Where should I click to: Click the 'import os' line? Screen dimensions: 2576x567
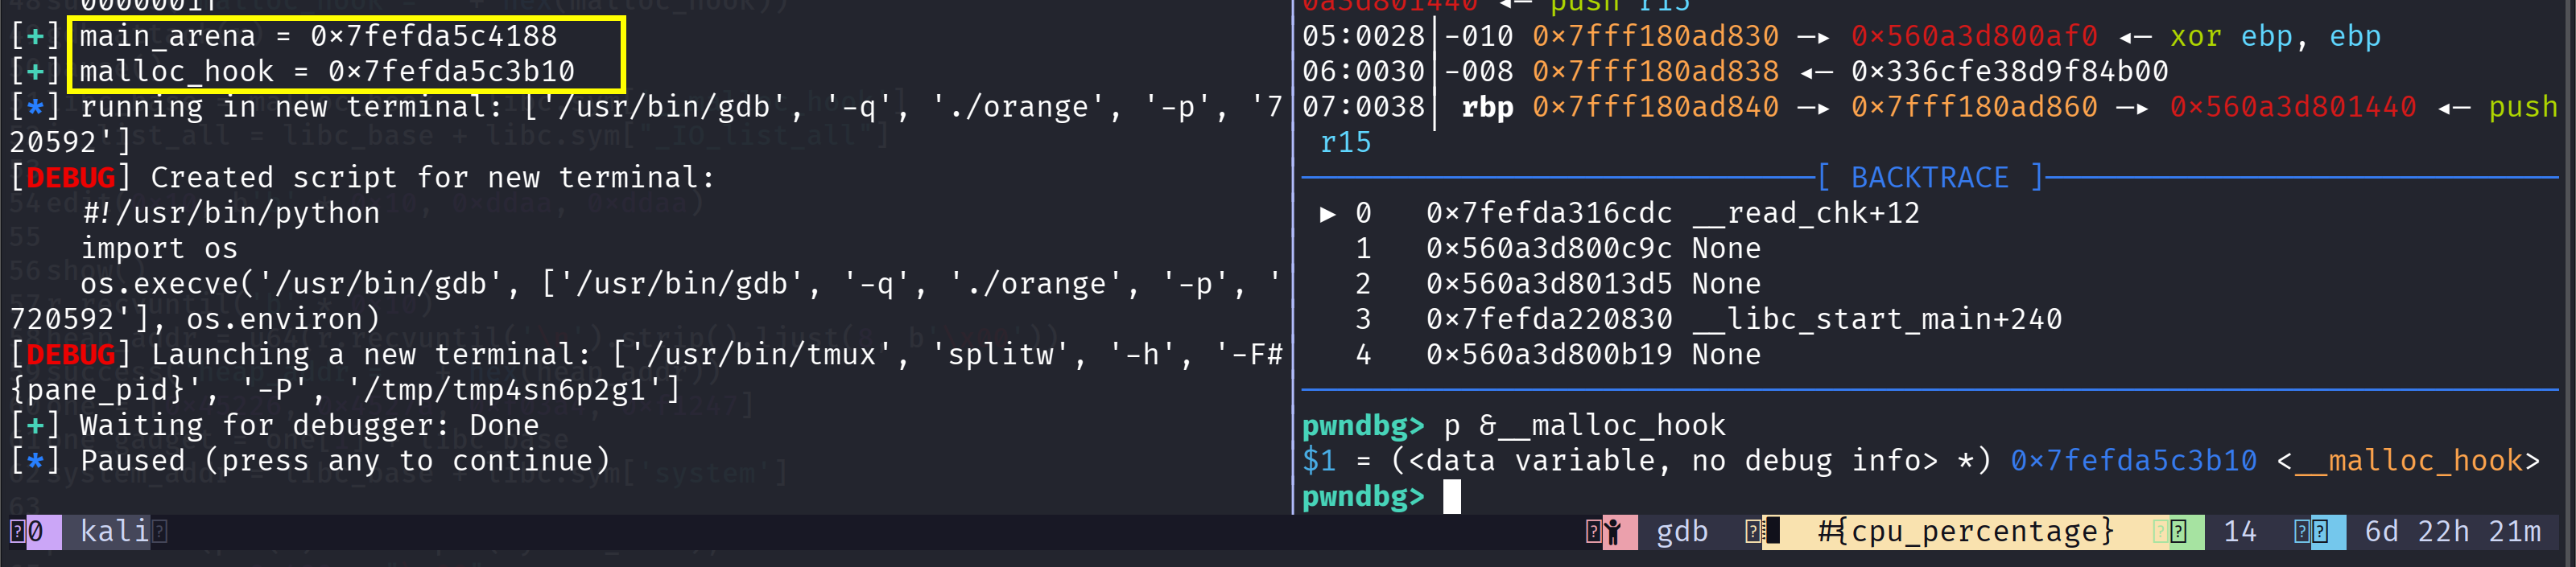(x=159, y=249)
